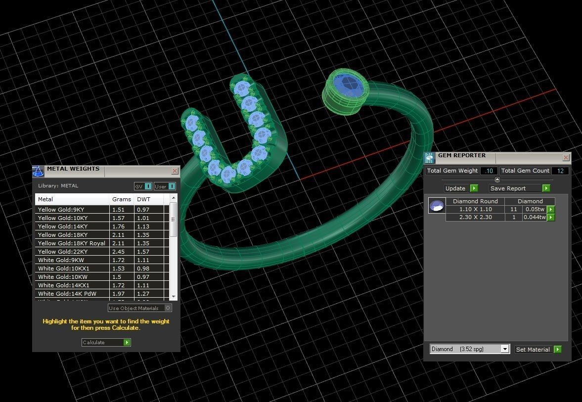Click green arrow beside Save Report
This screenshot has height=402, width=582.
tap(546, 188)
